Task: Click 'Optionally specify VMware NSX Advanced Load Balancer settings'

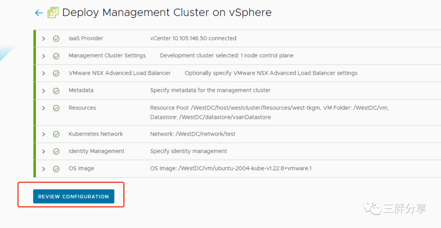Action: [x=271, y=73]
